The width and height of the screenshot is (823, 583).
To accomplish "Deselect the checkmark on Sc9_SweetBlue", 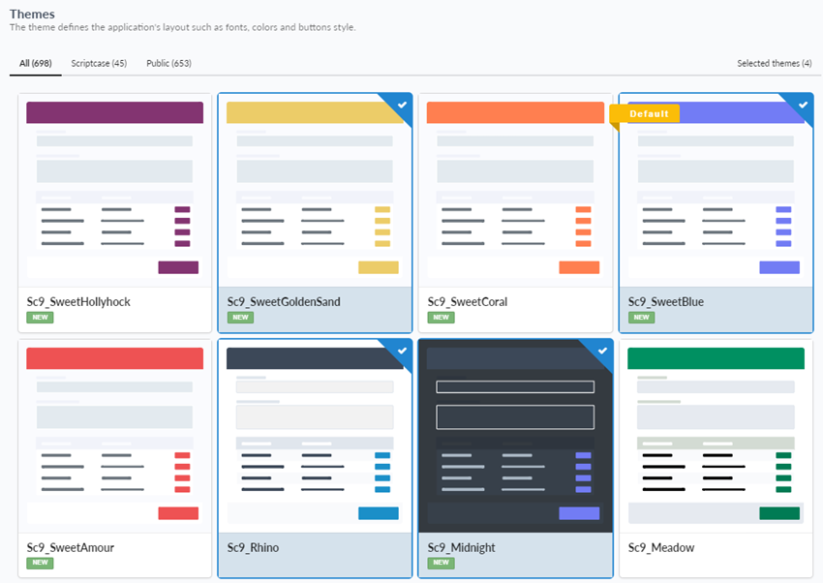I will (x=802, y=106).
